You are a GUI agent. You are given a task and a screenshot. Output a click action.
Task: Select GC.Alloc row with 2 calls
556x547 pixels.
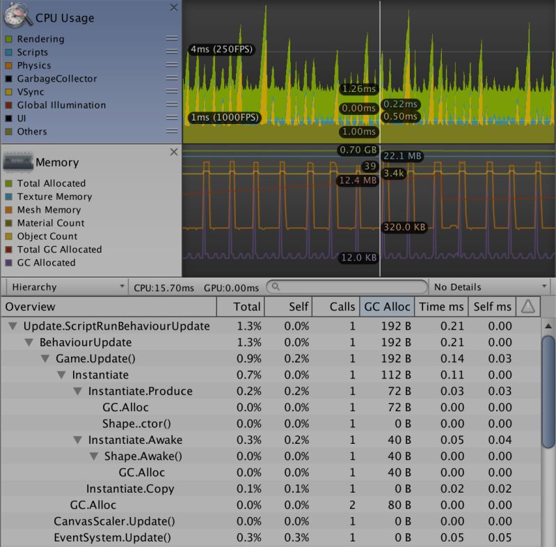pos(271,505)
